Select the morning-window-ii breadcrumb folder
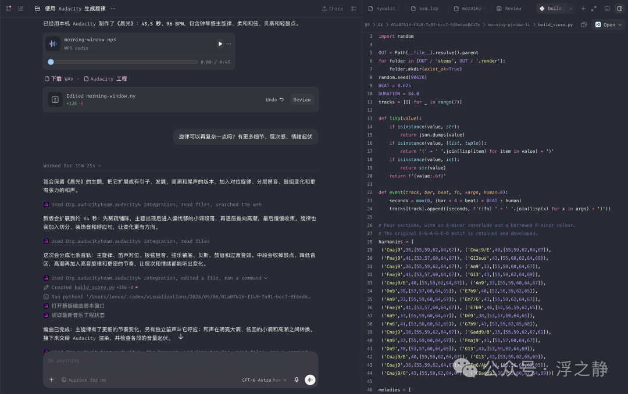 coord(509,25)
